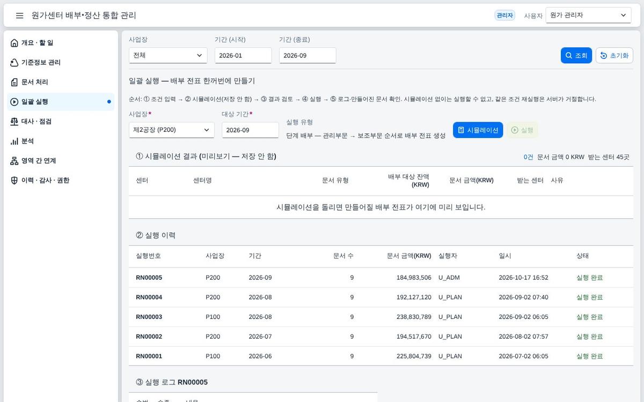Open the 제2공장 (P200) 사업장 dropdown
Screen dimensions: 644x402
tap(171, 130)
